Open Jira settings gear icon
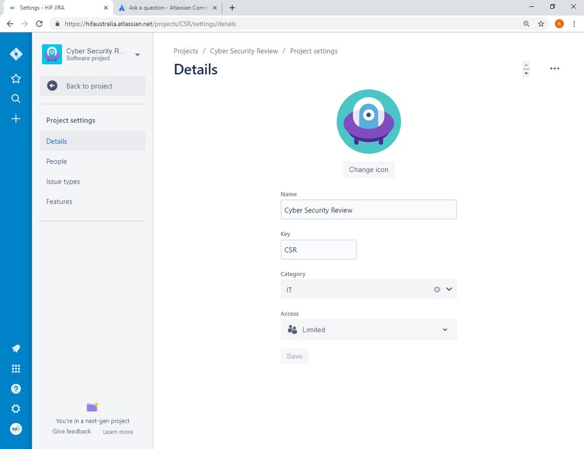 point(16,409)
